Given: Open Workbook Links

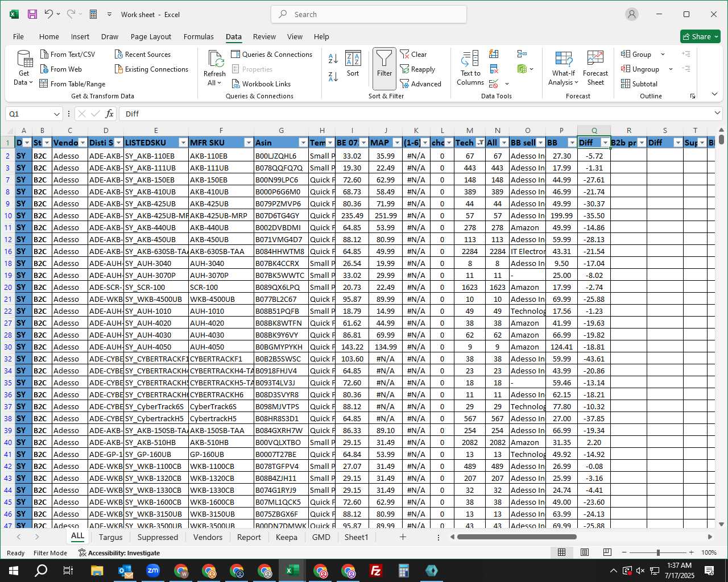Looking at the screenshot, I should click(262, 84).
